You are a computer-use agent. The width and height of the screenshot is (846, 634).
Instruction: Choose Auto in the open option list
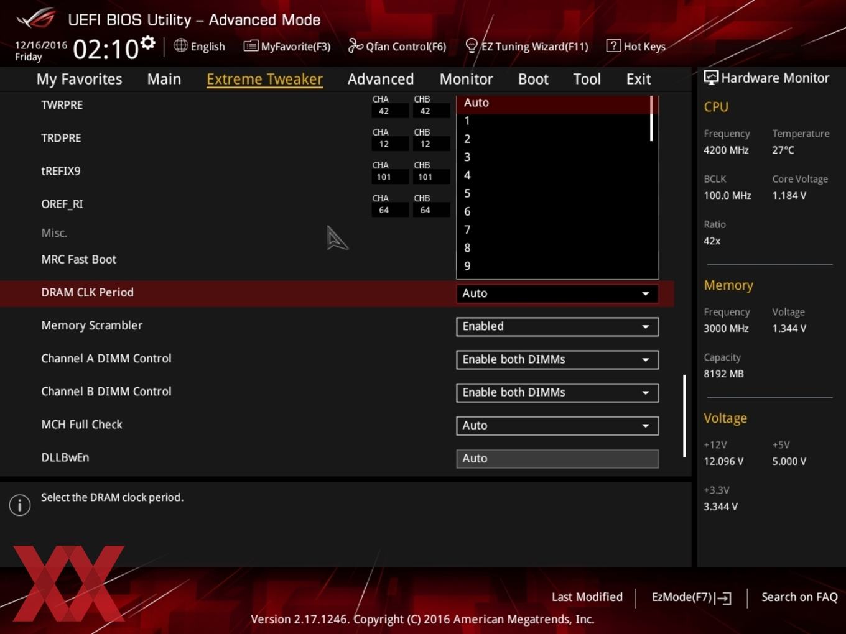click(x=553, y=103)
